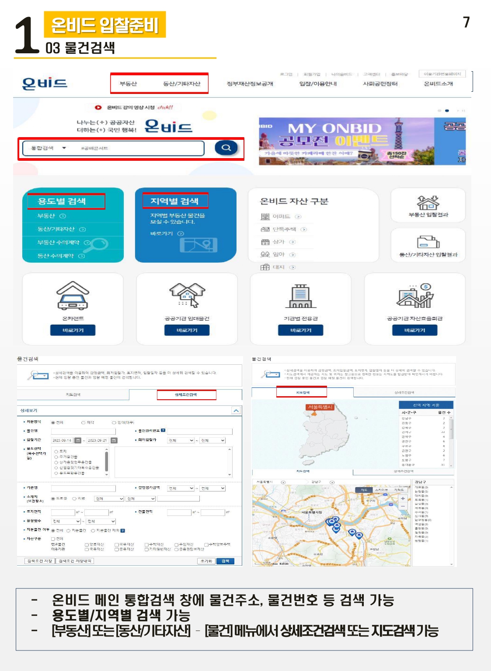Click the 지역별 검색 바로가기 arrow icon
The image size is (491, 671).
[181, 233]
